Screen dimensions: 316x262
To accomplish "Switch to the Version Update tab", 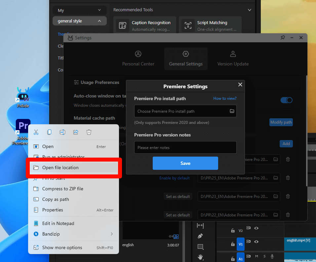I will (x=233, y=59).
